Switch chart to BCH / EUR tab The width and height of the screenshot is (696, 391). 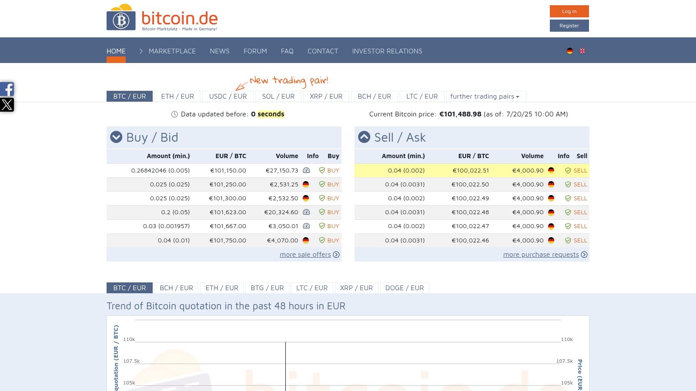pyautogui.click(x=176, y=288)
